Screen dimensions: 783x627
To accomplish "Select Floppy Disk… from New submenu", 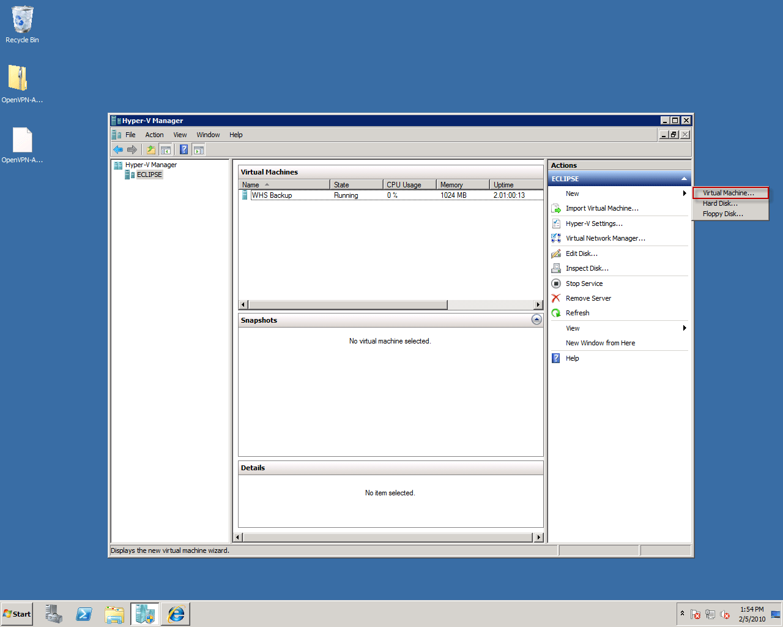I will pos(730,214).
